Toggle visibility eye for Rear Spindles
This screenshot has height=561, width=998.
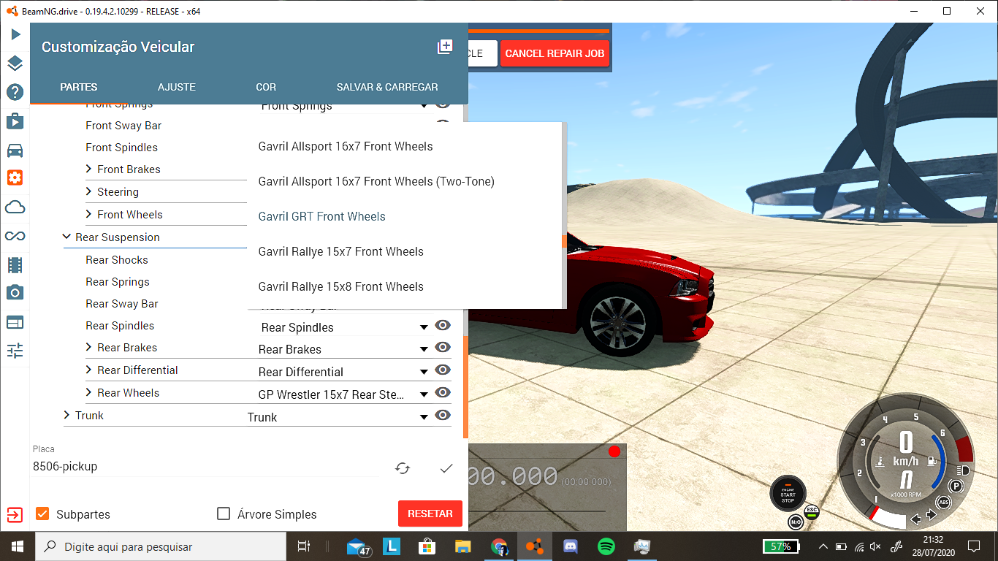[443, 325]
